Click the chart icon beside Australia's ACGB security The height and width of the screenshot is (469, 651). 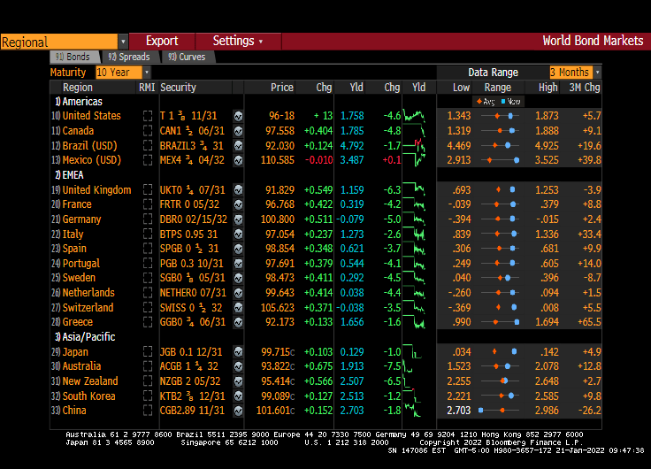click(238, 366)
